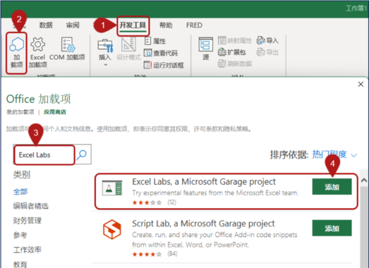Open COM 加载项 icon
The height and width of the screenshot is (268, 369).
[x=67, y=49]
